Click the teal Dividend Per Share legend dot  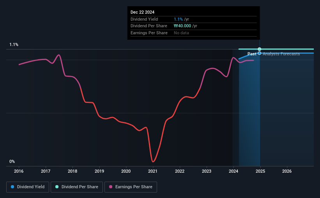tap(57, 187)
